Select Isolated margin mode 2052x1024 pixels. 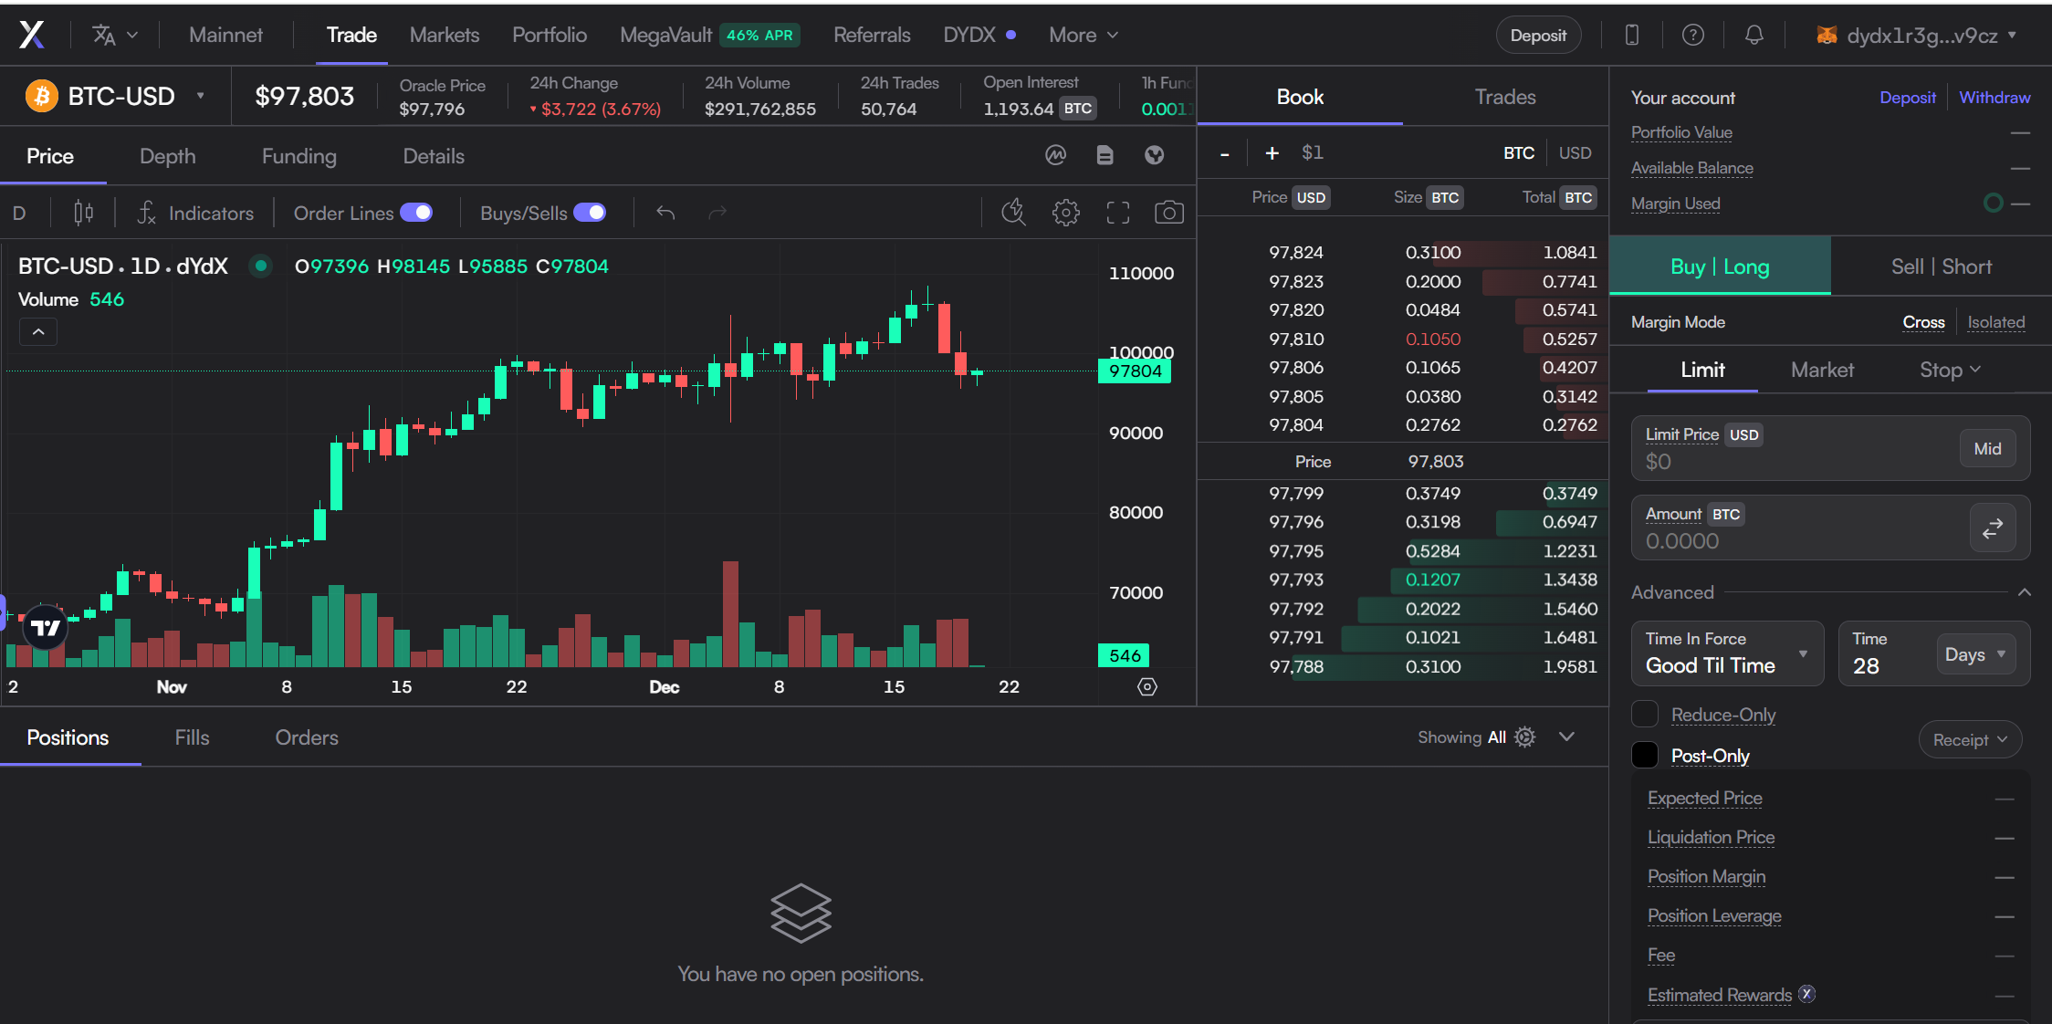click(x=1995, y=322)
